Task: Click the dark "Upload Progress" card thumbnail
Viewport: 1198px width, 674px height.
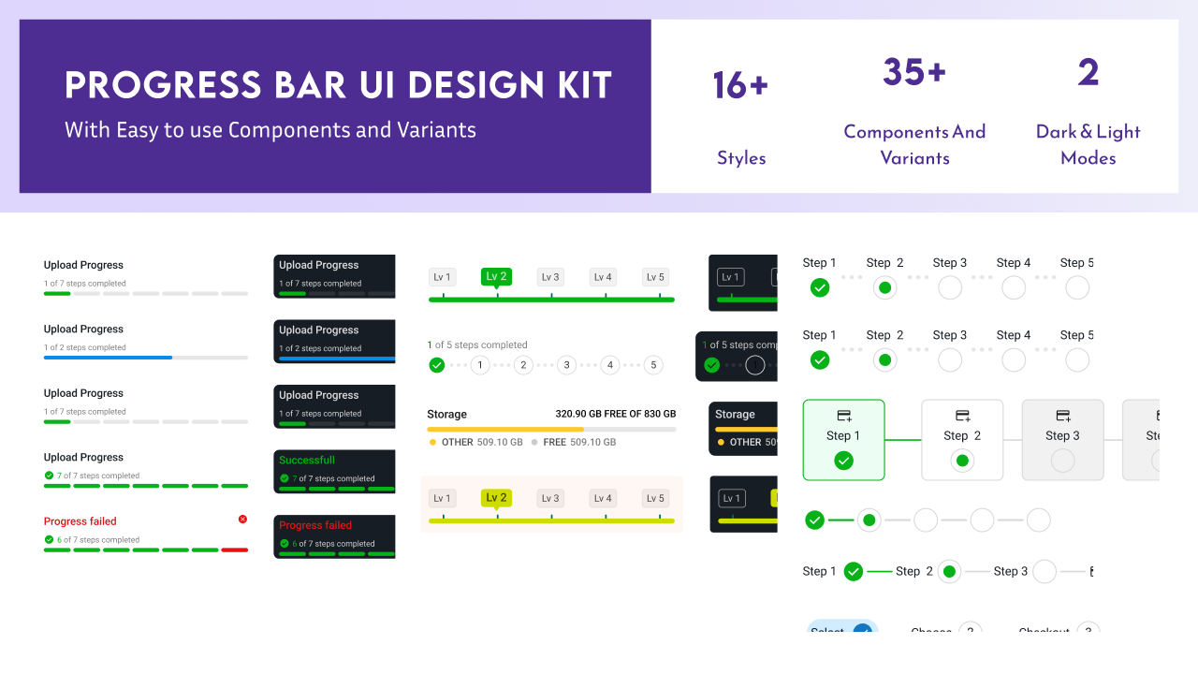Action: click(x=334, y=275)
